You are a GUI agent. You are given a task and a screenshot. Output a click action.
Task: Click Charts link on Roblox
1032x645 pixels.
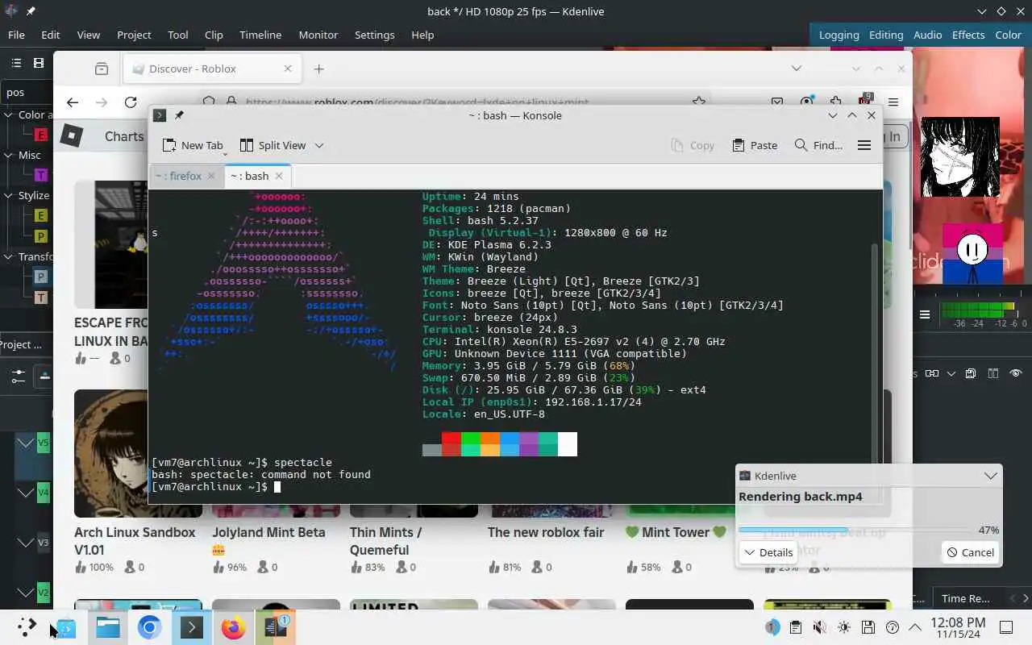click(124, 136)
